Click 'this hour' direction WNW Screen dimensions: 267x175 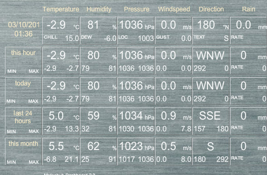click(x=210, y=55)
